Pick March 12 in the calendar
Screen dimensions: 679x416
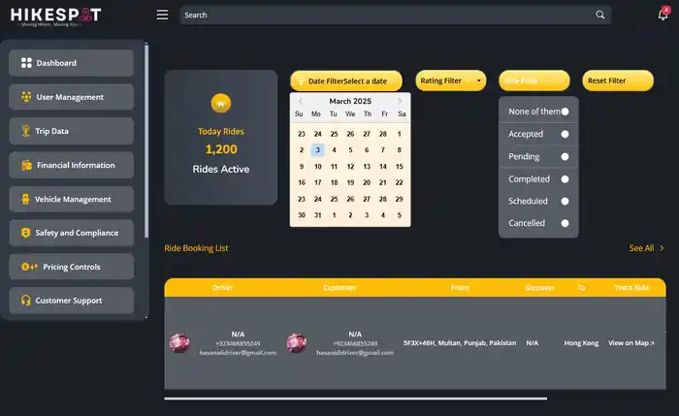(350, 166)
